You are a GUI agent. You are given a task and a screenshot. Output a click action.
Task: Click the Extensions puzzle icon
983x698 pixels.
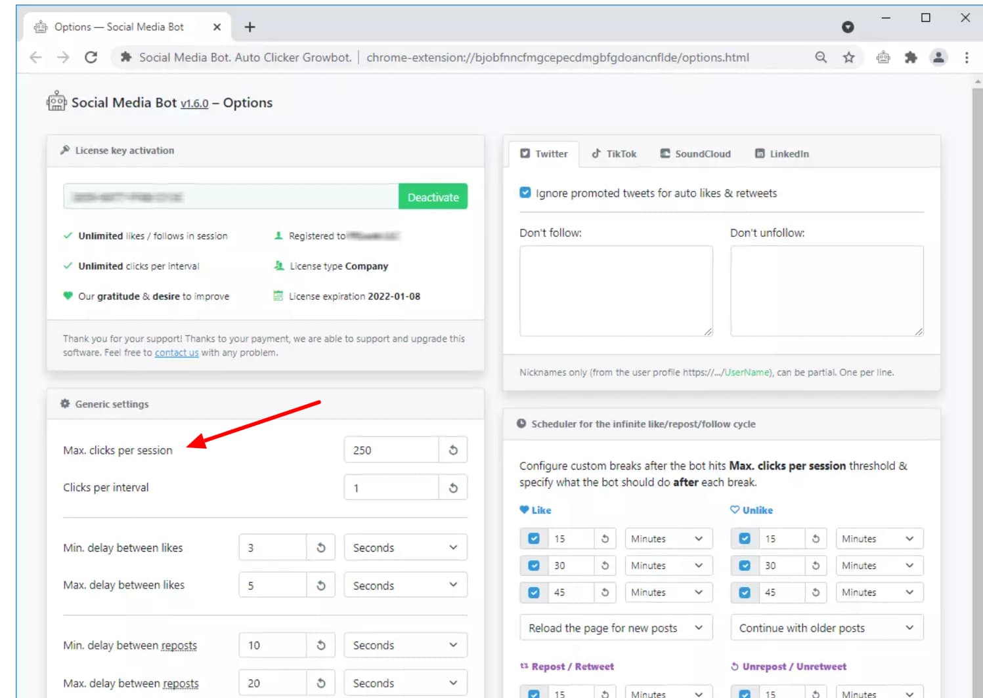tap(911, 57)
